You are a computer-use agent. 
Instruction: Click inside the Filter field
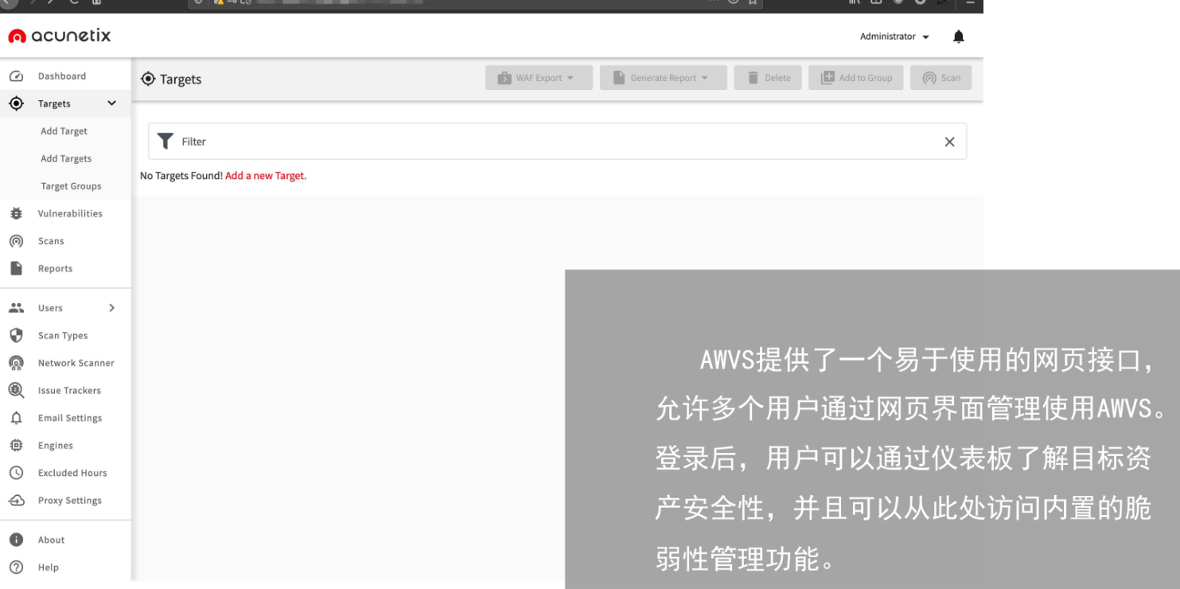(477, 141)
